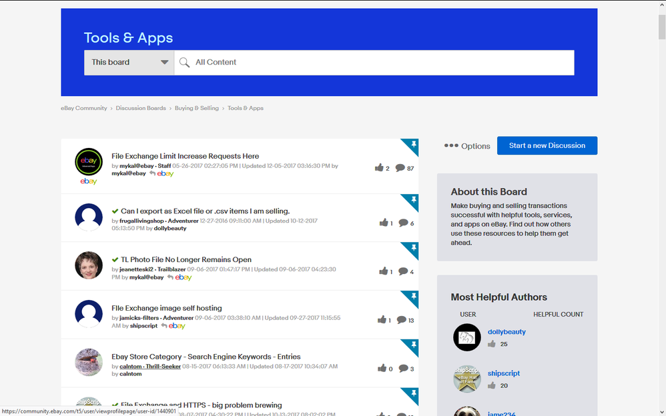Click the search magnifier icon
This screenshot has height=416, width=666.
pos(184,63)
